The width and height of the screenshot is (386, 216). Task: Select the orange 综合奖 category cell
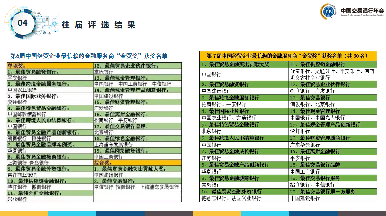click(x=137, y=163)
